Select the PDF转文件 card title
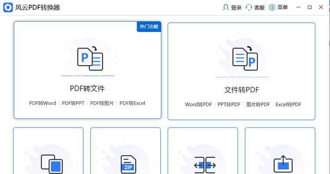 tap(87, 88)
